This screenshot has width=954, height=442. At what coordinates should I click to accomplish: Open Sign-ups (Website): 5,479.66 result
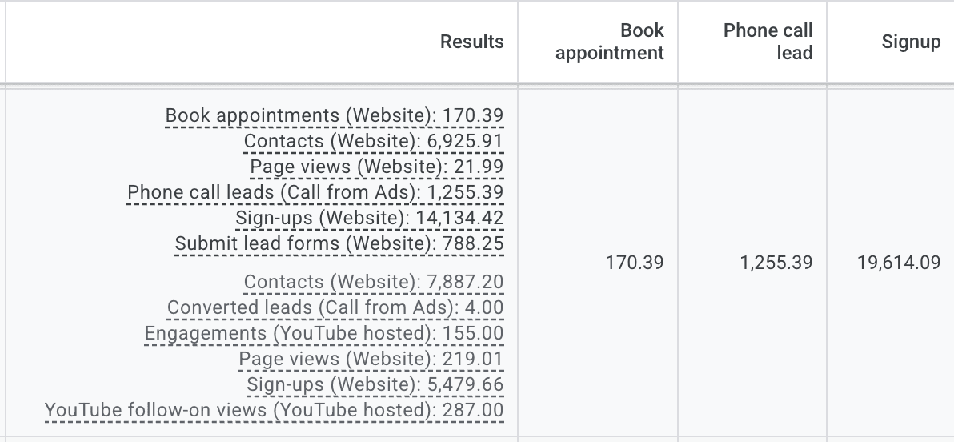click(x=375, y=384)
